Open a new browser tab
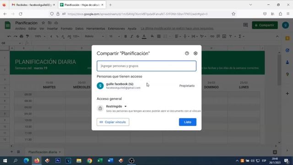This screenshot has height=165, width=293. pyautogui.click(x=110, y=5)
